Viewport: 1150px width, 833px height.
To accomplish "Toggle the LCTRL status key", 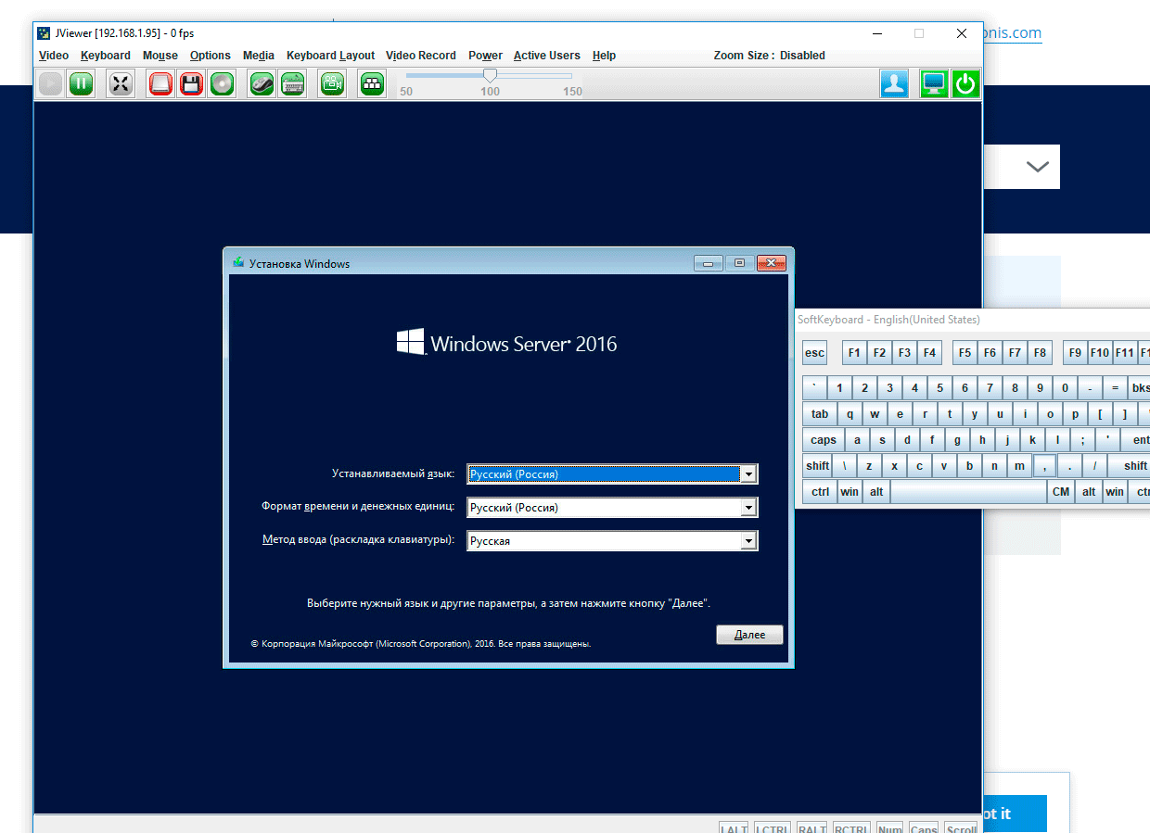I will click(x=772, y=829).
